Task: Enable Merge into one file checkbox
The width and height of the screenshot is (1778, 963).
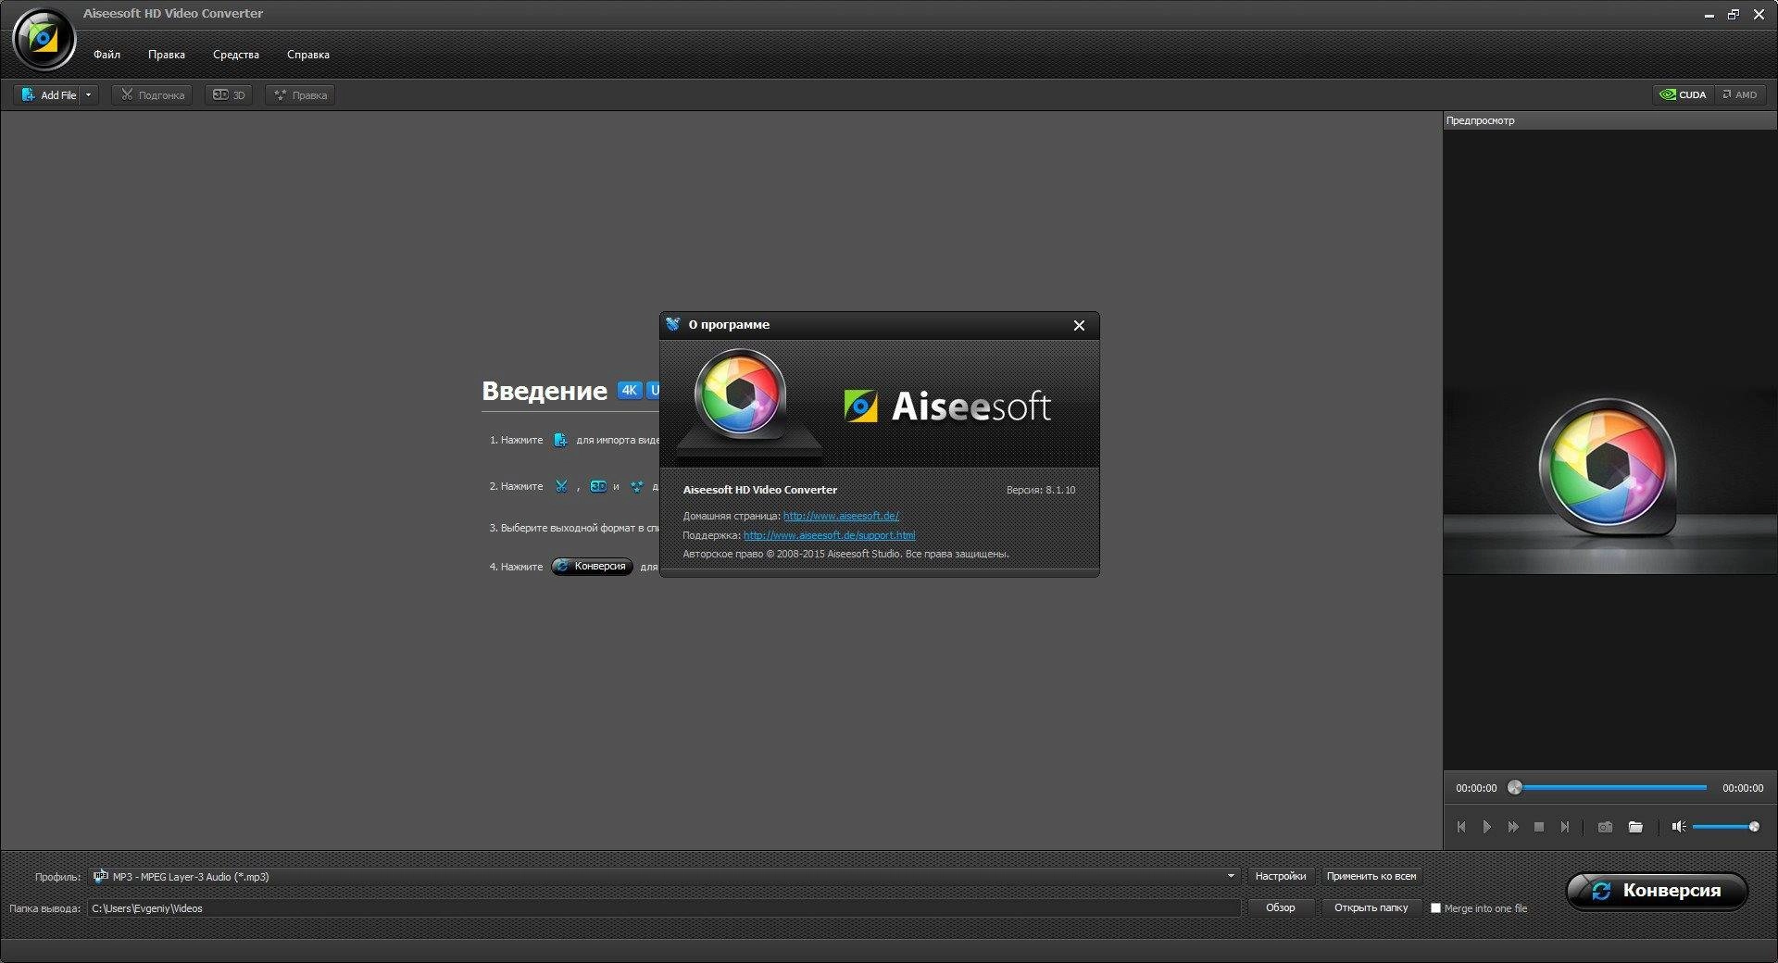Action: [1436, 908]
